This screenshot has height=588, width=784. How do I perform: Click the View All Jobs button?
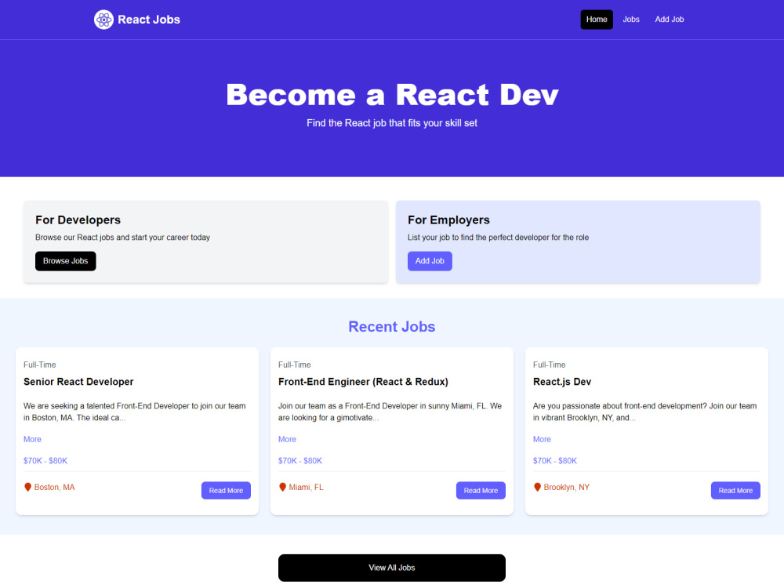(392, 568)
